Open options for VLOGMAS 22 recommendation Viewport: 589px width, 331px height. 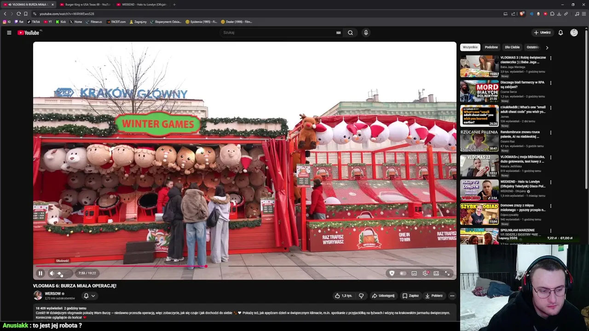tap(550, 157)
